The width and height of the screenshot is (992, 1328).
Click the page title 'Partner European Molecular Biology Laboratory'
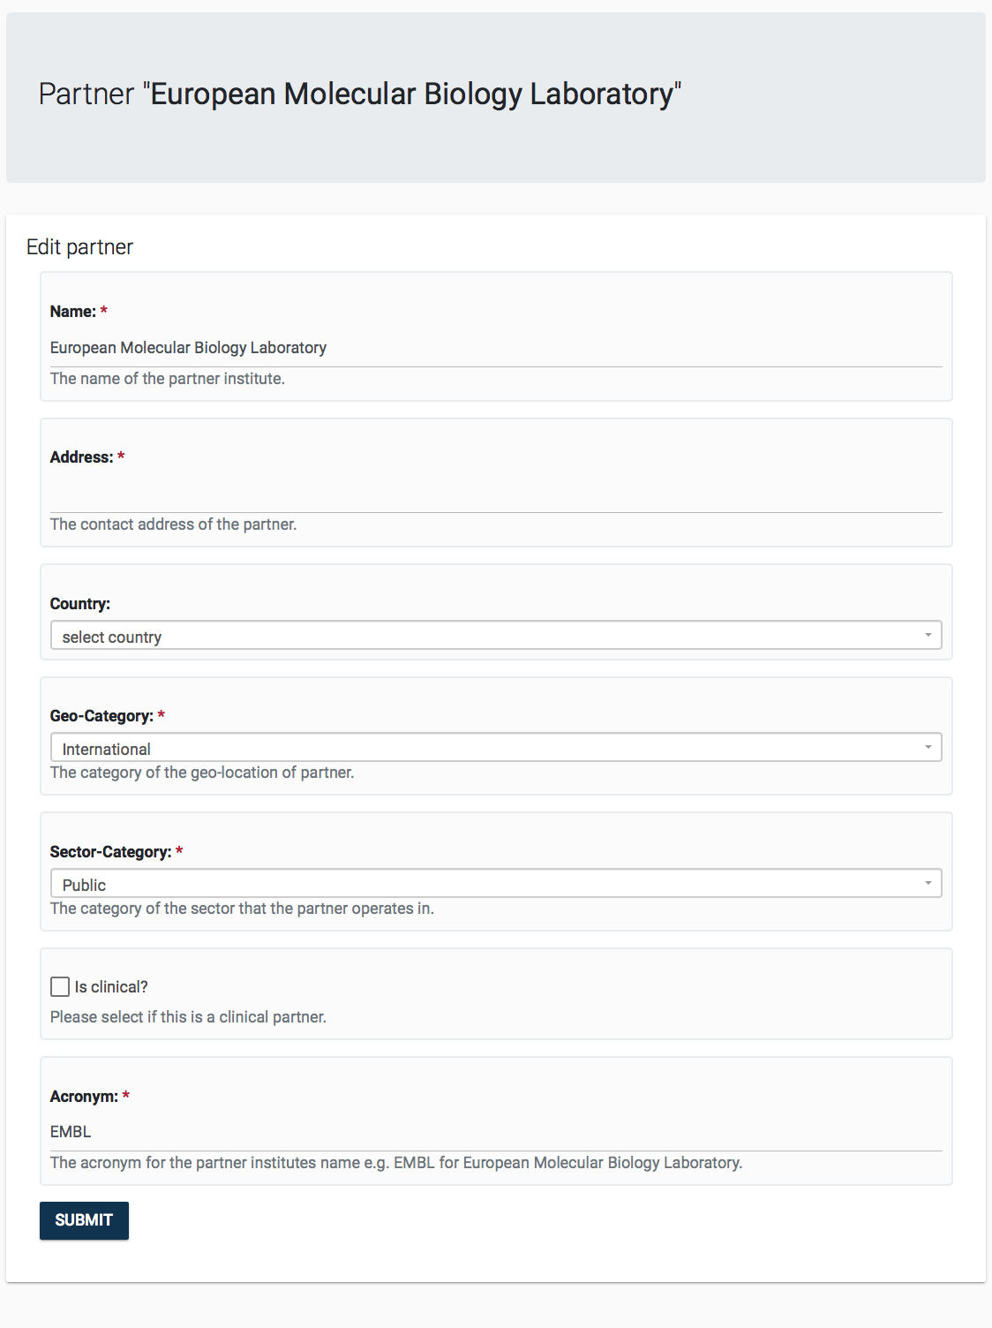[x=360, y=94]
